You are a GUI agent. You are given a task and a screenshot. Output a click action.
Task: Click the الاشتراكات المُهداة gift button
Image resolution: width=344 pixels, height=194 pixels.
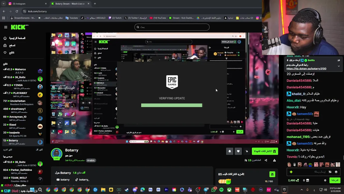(265, 151)
